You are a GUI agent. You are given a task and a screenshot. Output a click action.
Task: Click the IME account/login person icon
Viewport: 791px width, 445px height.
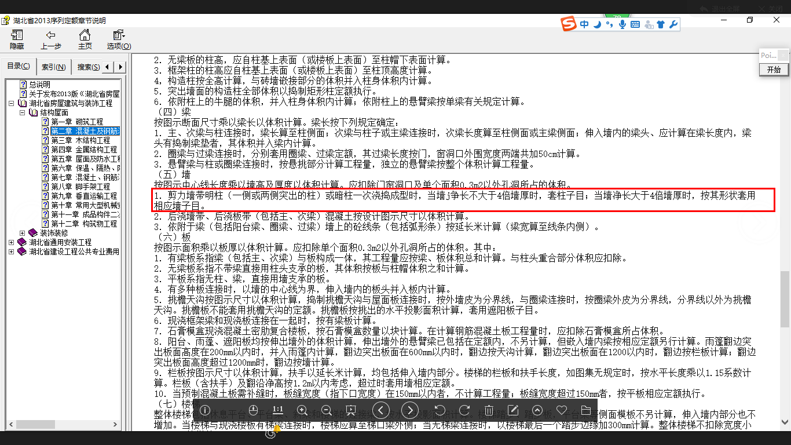[649, 24]
